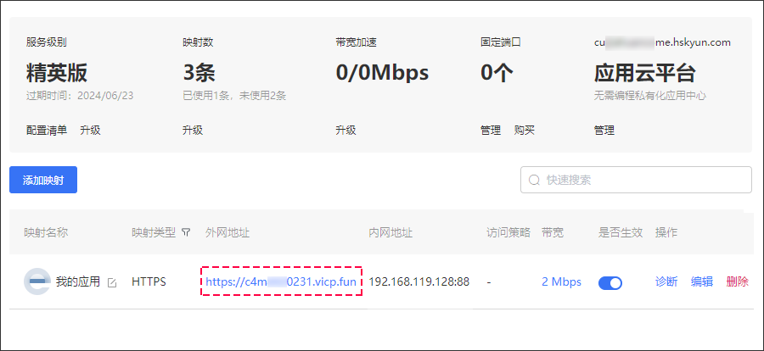Click the red 删除 link

click(x=737, y=281)
